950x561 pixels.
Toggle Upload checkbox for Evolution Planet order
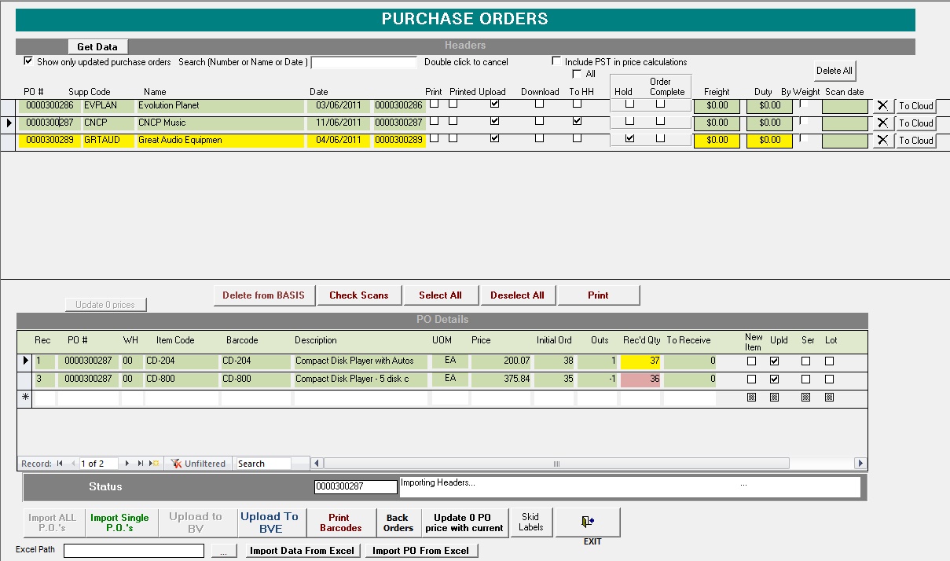click(x=494, y=104)
